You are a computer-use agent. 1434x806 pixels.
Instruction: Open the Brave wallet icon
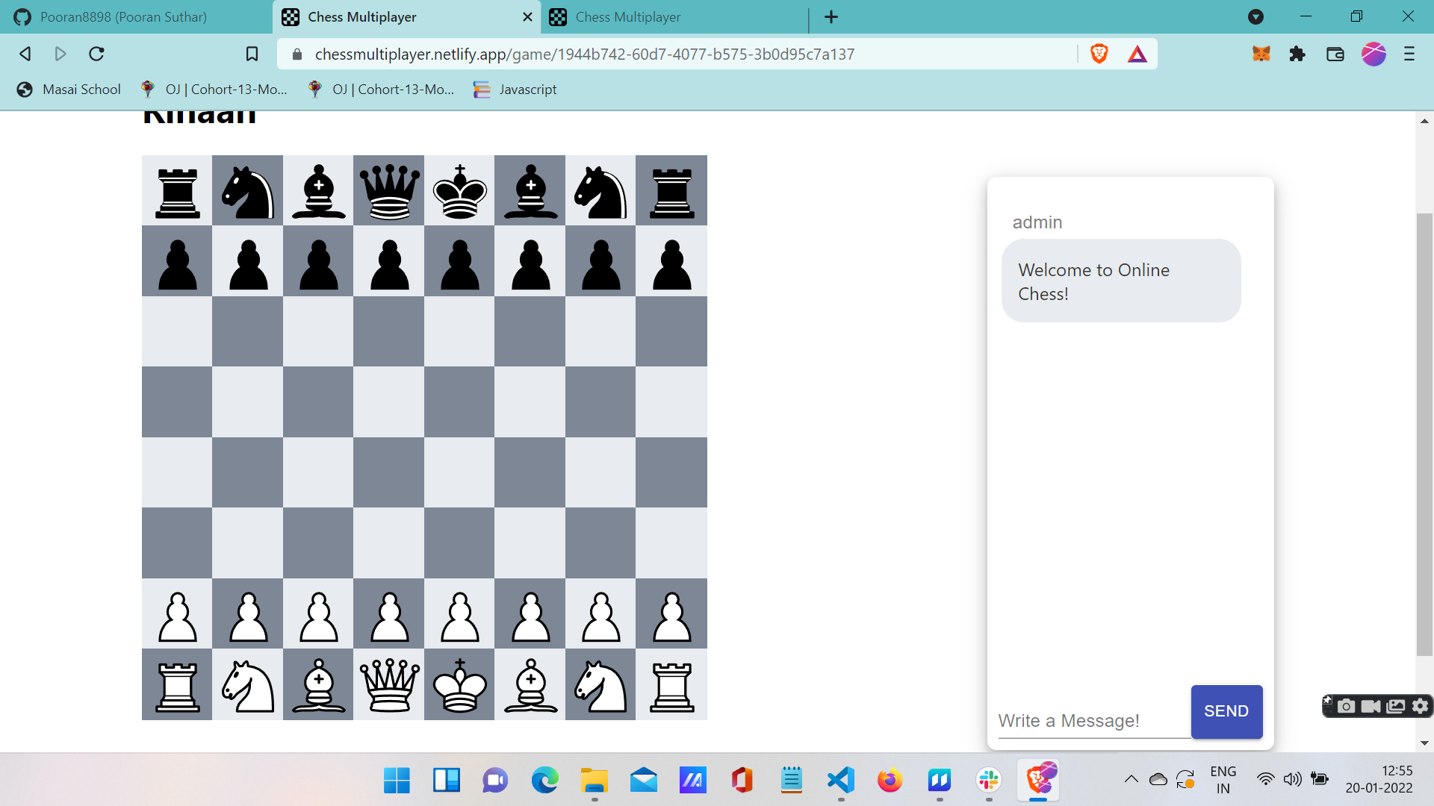point(1335,54)
